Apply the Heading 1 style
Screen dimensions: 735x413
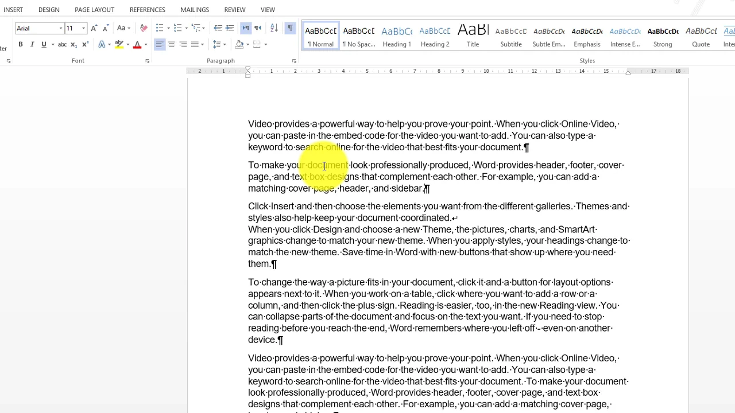pyautogui.click(x=397, y=36)
